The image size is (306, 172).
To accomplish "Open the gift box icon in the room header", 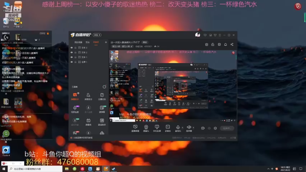I will click(x=207, y=44).
